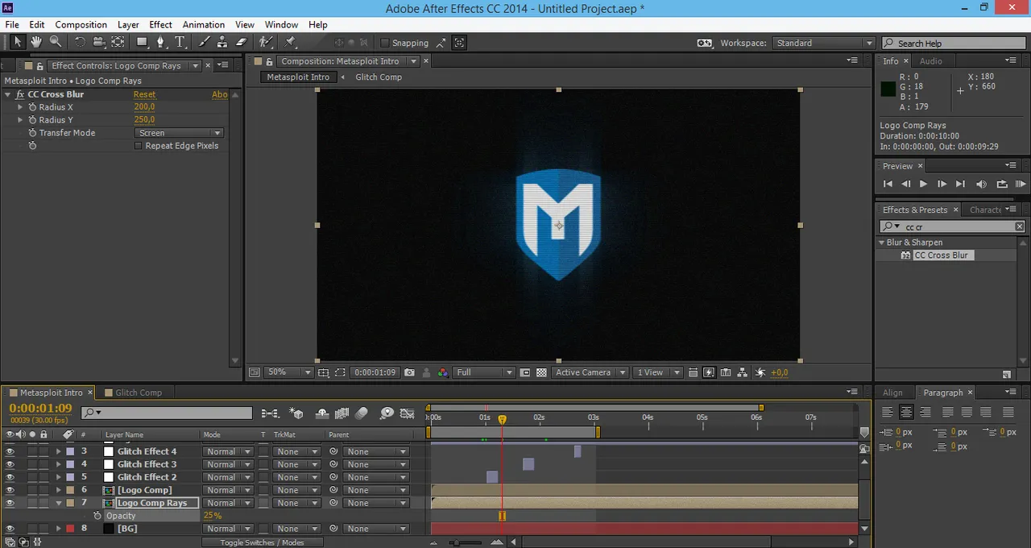1031x548 pixels.
Task: Reset the CC Cross Blur effect
Action: (144, 94)
